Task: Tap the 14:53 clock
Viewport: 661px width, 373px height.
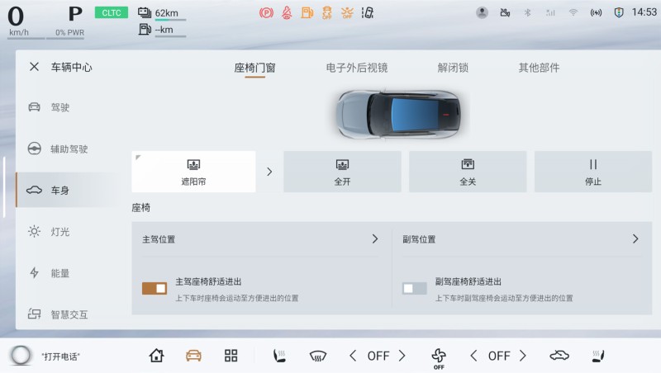Action: coord(644,12)
